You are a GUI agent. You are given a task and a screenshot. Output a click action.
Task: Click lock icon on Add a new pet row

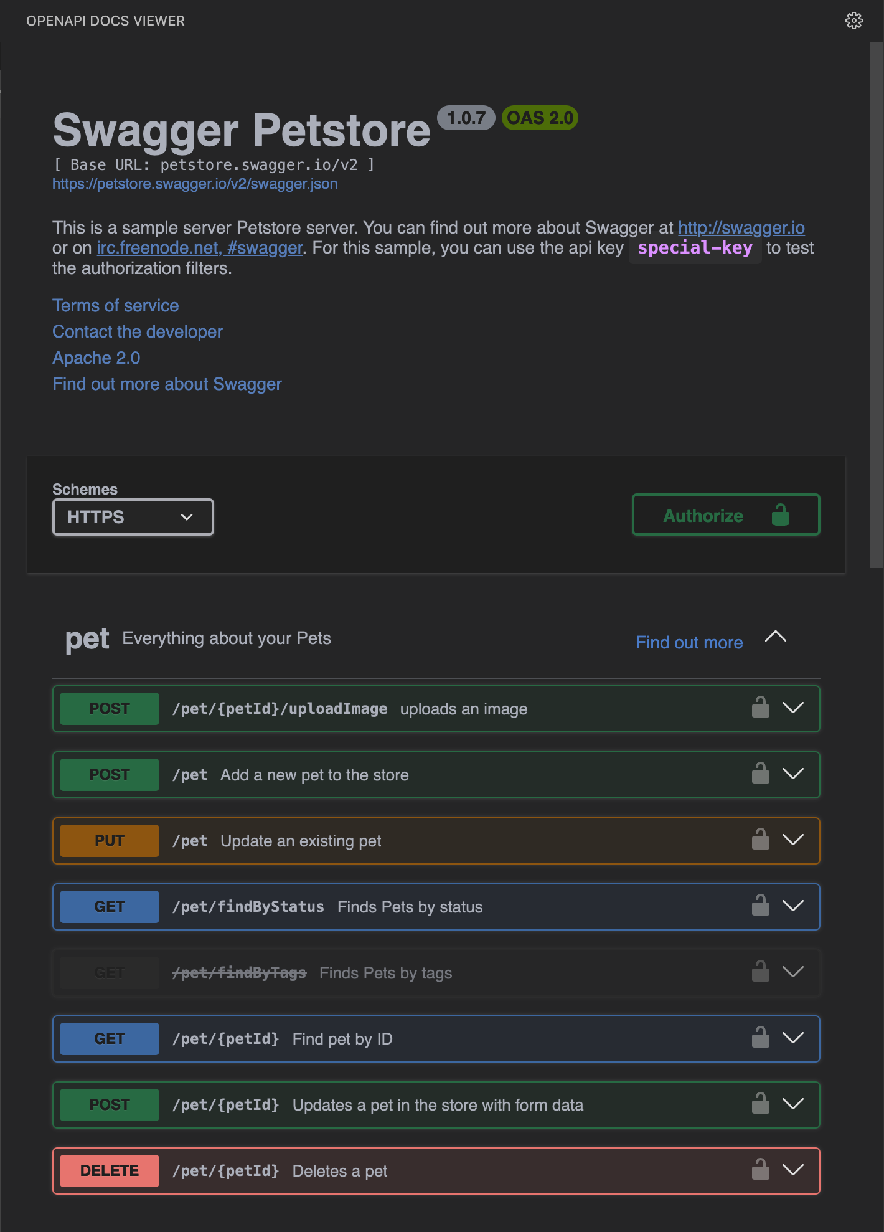(x=760, y=774)
